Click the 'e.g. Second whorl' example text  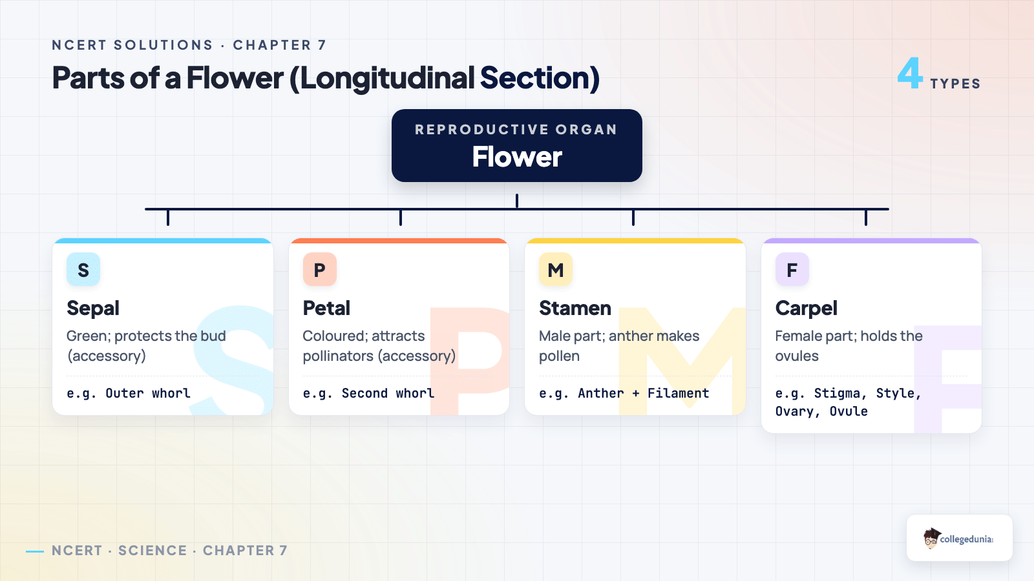(368, 393)
